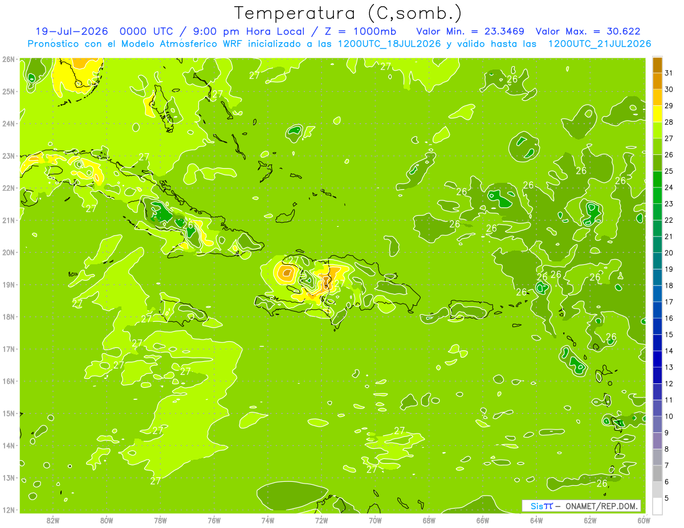Select 'Valor Min. = 23.3469' text
The image size is (684, 528).
pos(470,31)
